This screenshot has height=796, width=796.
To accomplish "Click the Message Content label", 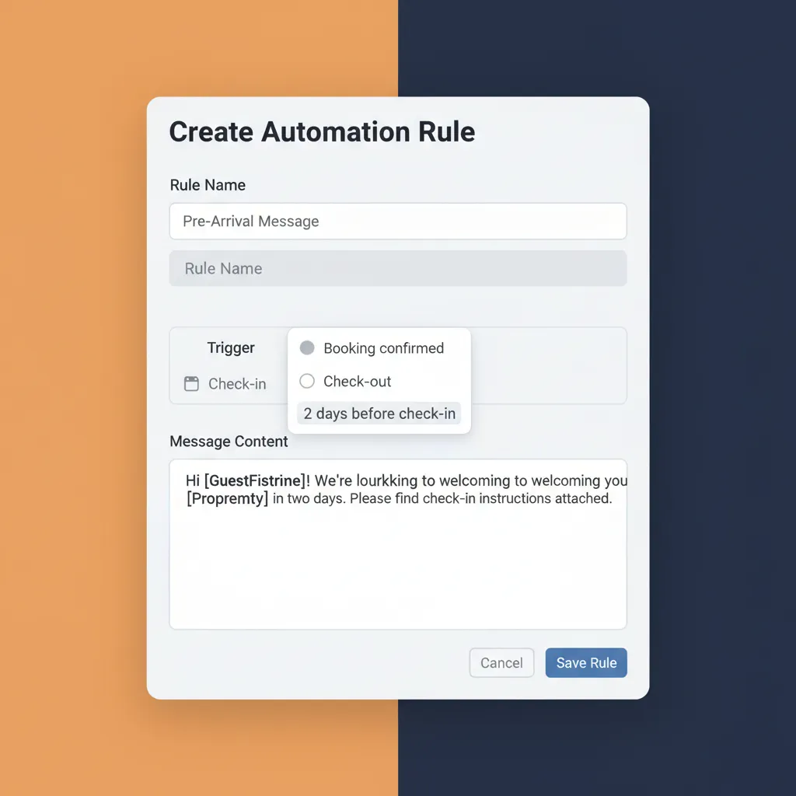I will point(229,442).
